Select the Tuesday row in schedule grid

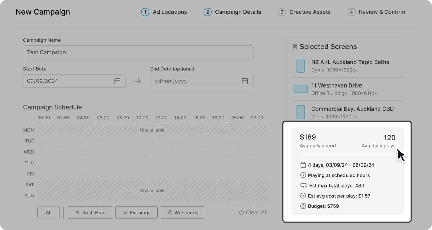(152, 141)
